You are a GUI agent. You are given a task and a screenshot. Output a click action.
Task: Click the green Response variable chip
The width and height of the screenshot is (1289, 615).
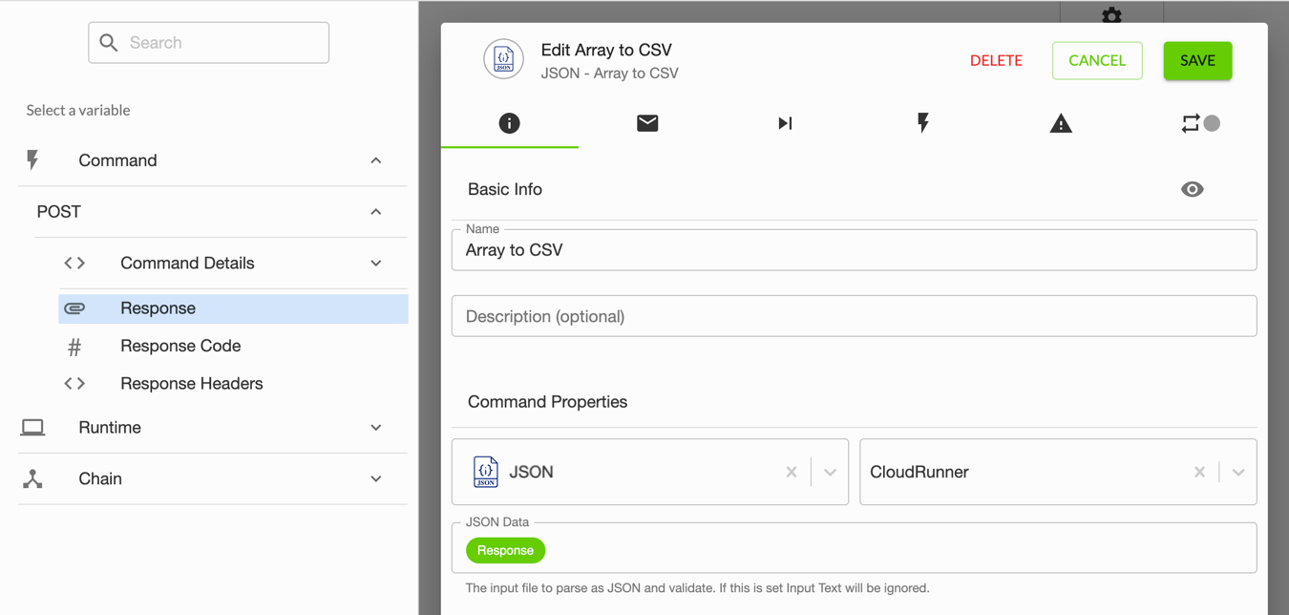coord(505,550)
